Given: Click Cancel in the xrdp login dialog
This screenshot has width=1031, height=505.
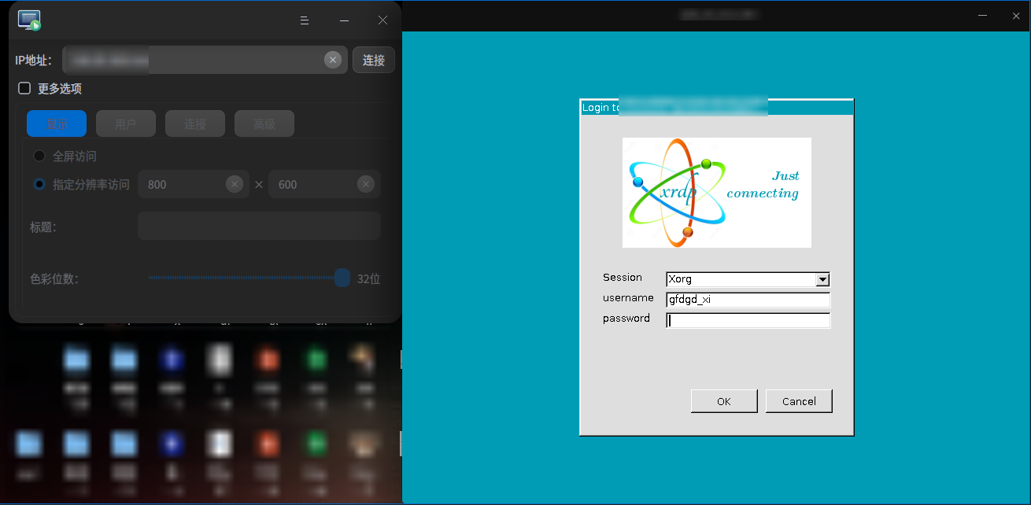Looking at the screenshot, I should click(x=799, y=401).
